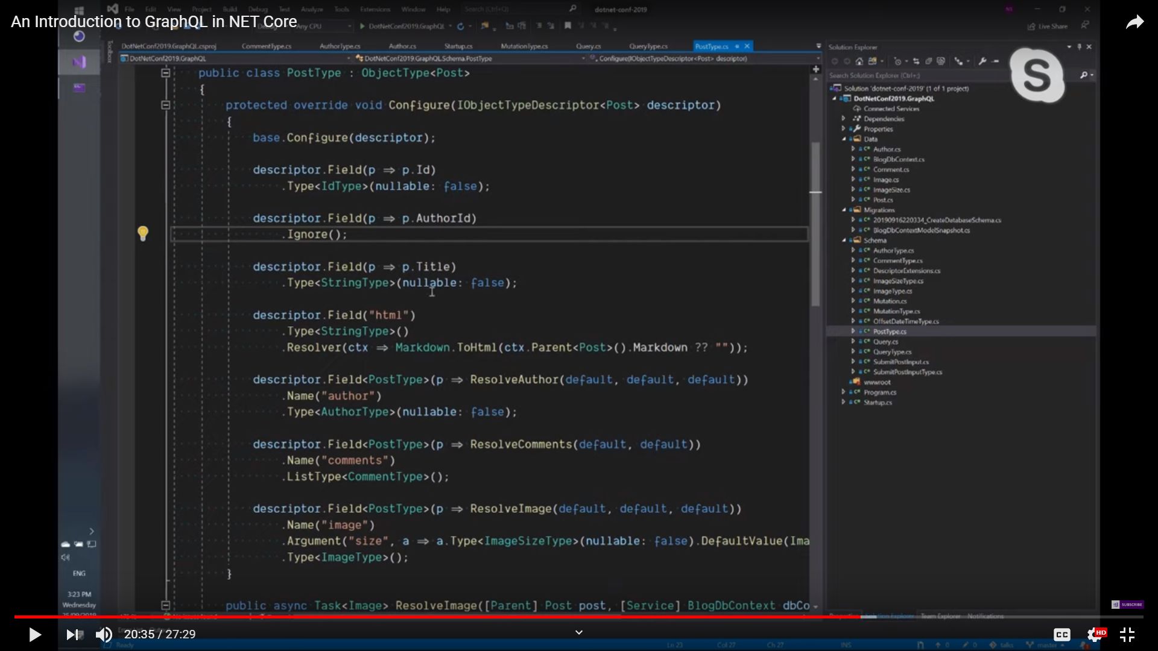Seek on the red video progress bar
Image resolution: width=1158 pixels, height=651 pixels.
coord(422,617)
